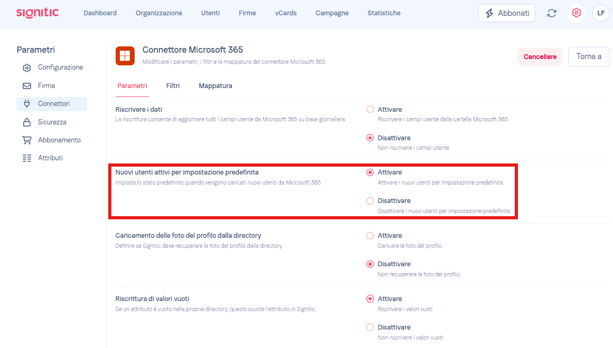The height and width of the screenshot is (348, 613).
Task: Click the Configurazione gear icon in sidebar
Action: [x=26, y=67]
